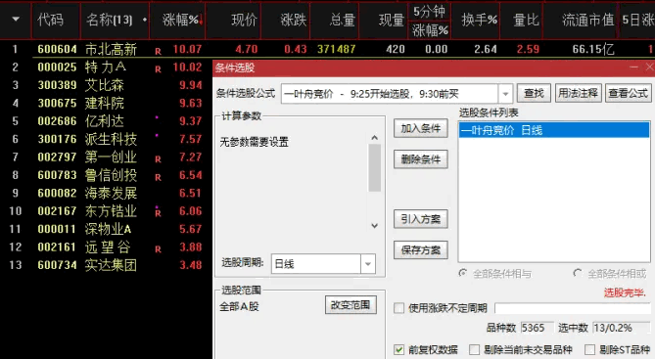Click the 选中数 13/0.2% field

pyautogui.click(x=621, y=328)
